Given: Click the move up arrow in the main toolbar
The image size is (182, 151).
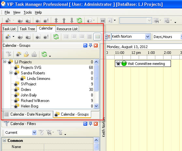Looking at the screenshot, I should click(x=64, y=20).
